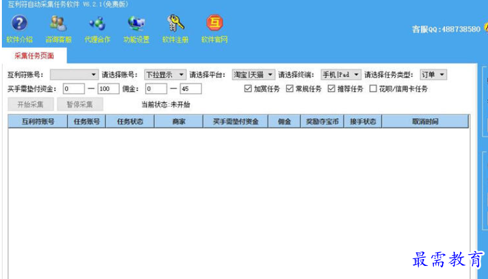Click the 奖励夺宝币 column header
488x279 pixels.
(322, 121)
